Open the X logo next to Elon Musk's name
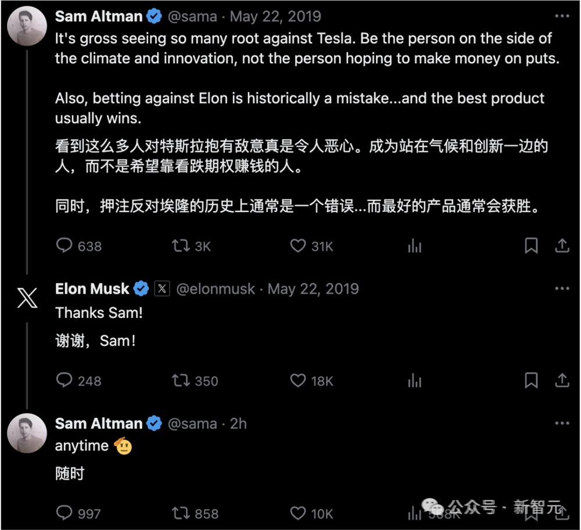The width and height of the screenshot is (581, 530). click(x=162, y=288)
